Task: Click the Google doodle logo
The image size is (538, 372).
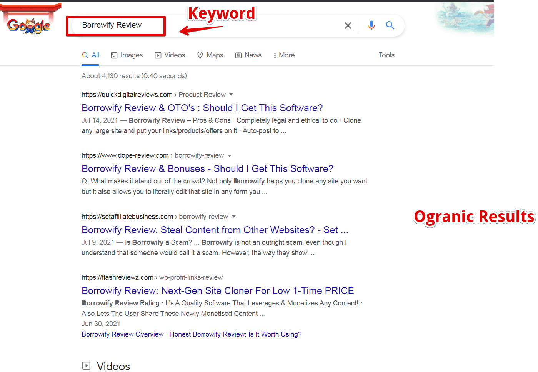Action: pyautogui.click(x=29, y=26)
